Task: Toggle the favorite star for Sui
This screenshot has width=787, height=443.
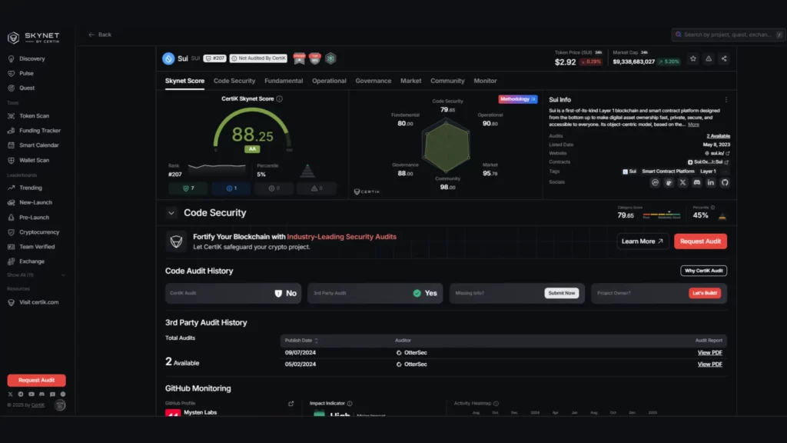Action: coord(693,58)
